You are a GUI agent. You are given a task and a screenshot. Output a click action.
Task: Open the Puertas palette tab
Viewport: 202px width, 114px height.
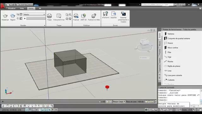(160, 51)
